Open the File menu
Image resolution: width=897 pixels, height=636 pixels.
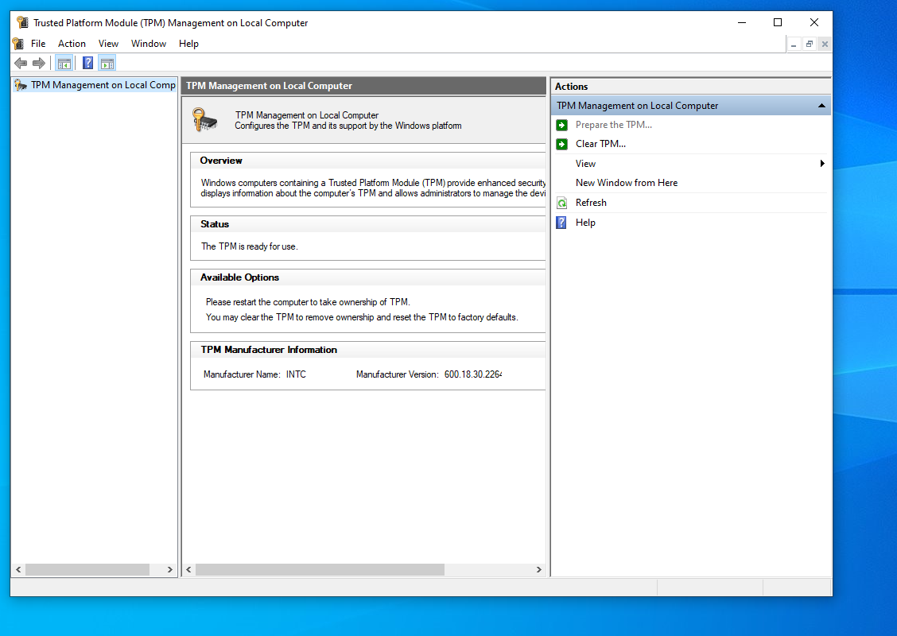(x=38, y=44)
